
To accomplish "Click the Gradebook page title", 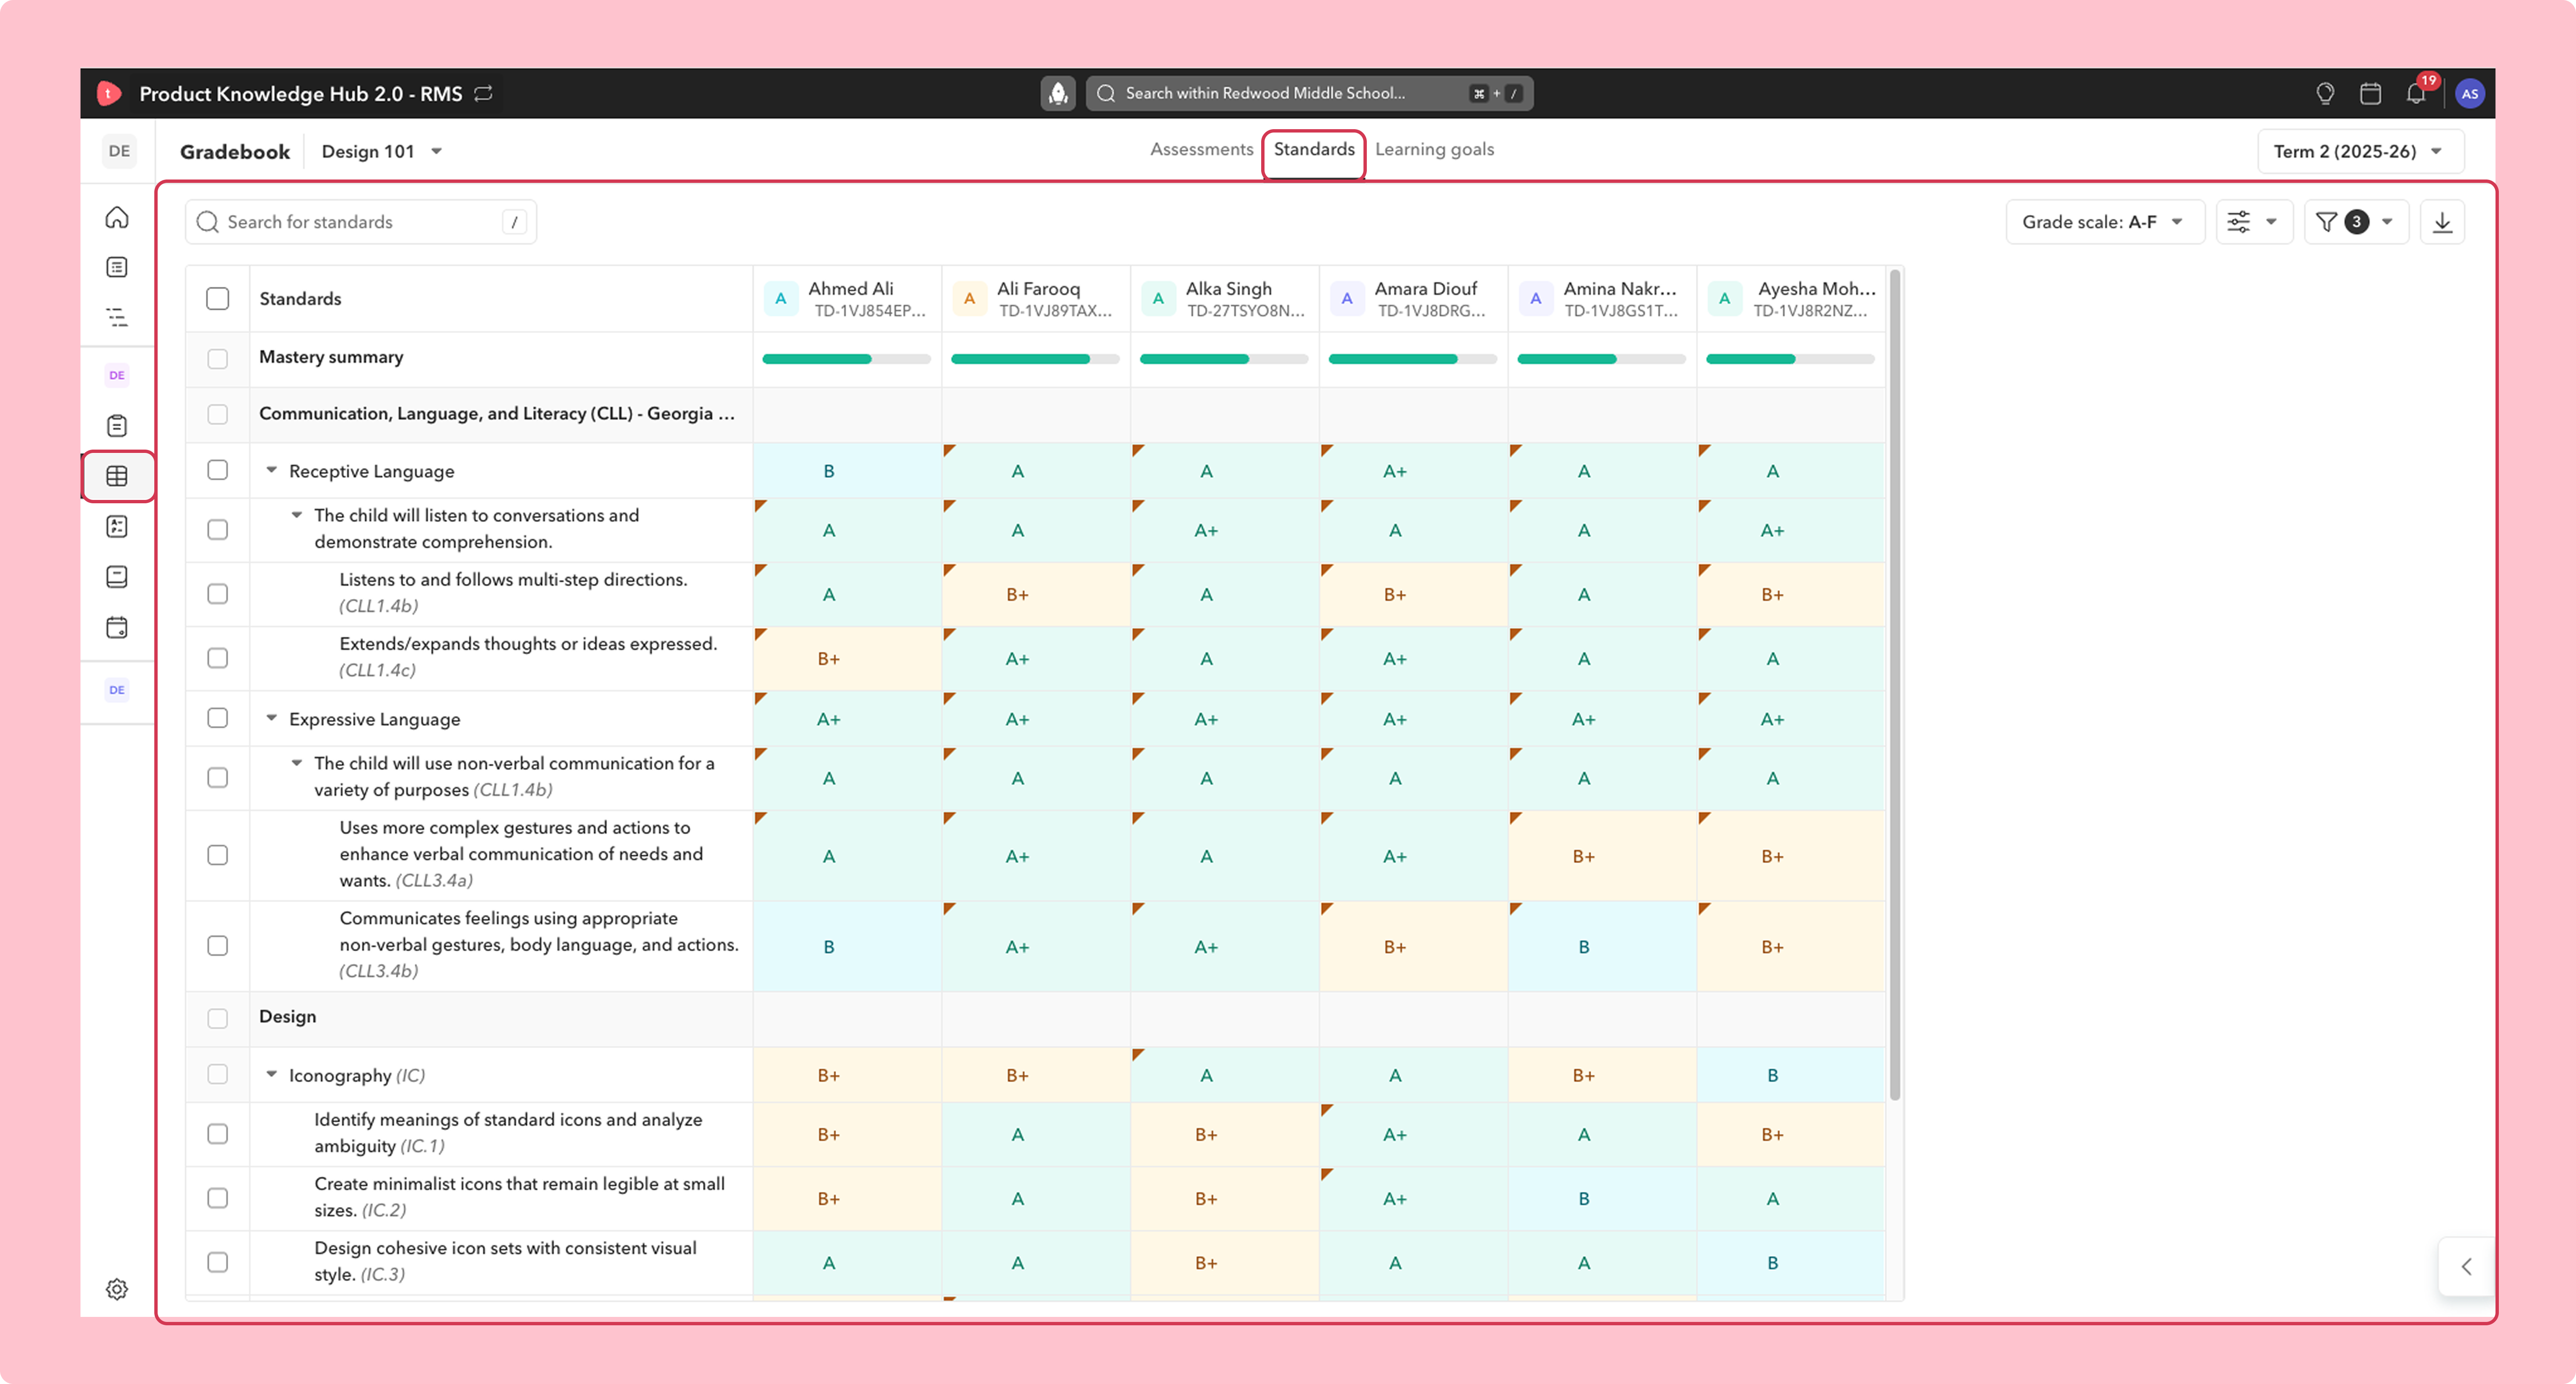I will (235, 151).
